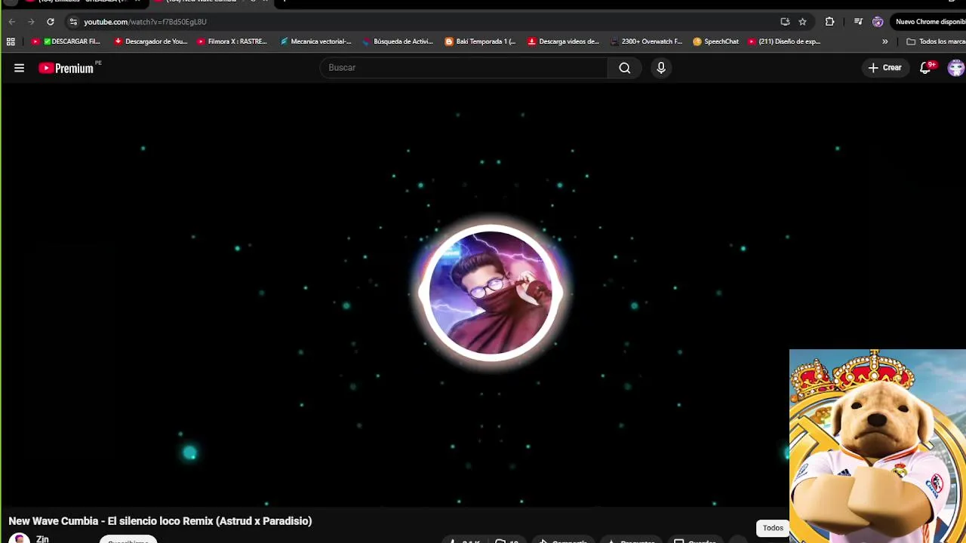Open DESCARGAR Fil... bookmark

tap(66, 41)
